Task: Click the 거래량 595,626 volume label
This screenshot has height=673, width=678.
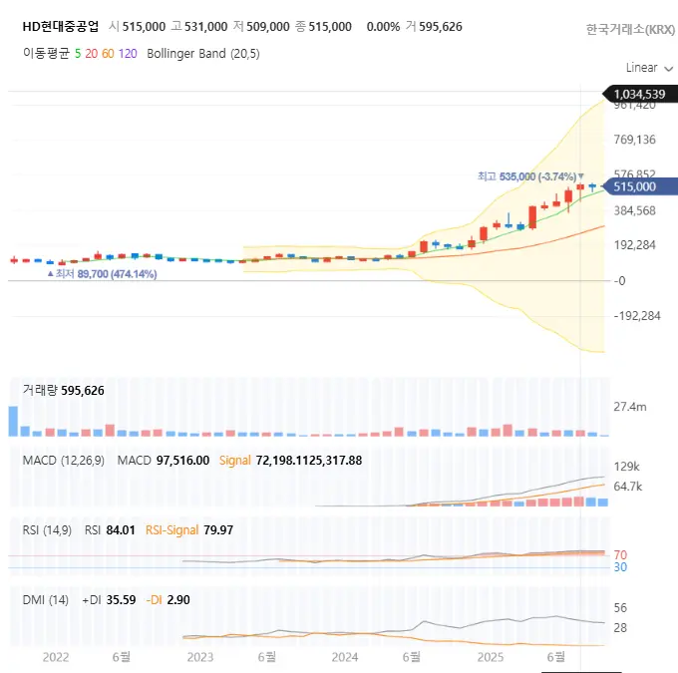Action: click(x=64, y=390)
